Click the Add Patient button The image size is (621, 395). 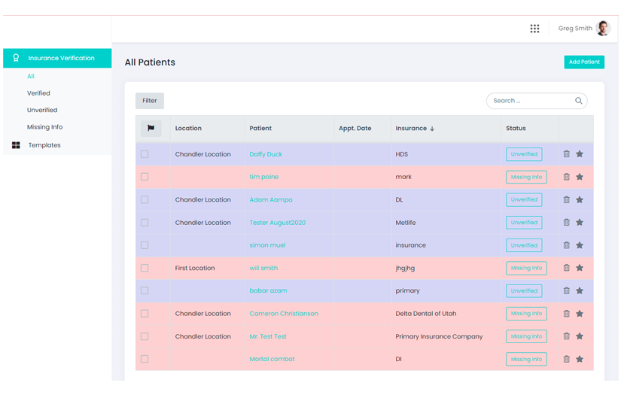[x=584, y=62]
